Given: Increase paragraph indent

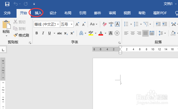Looking at the screenshot, I should (165, 24).
